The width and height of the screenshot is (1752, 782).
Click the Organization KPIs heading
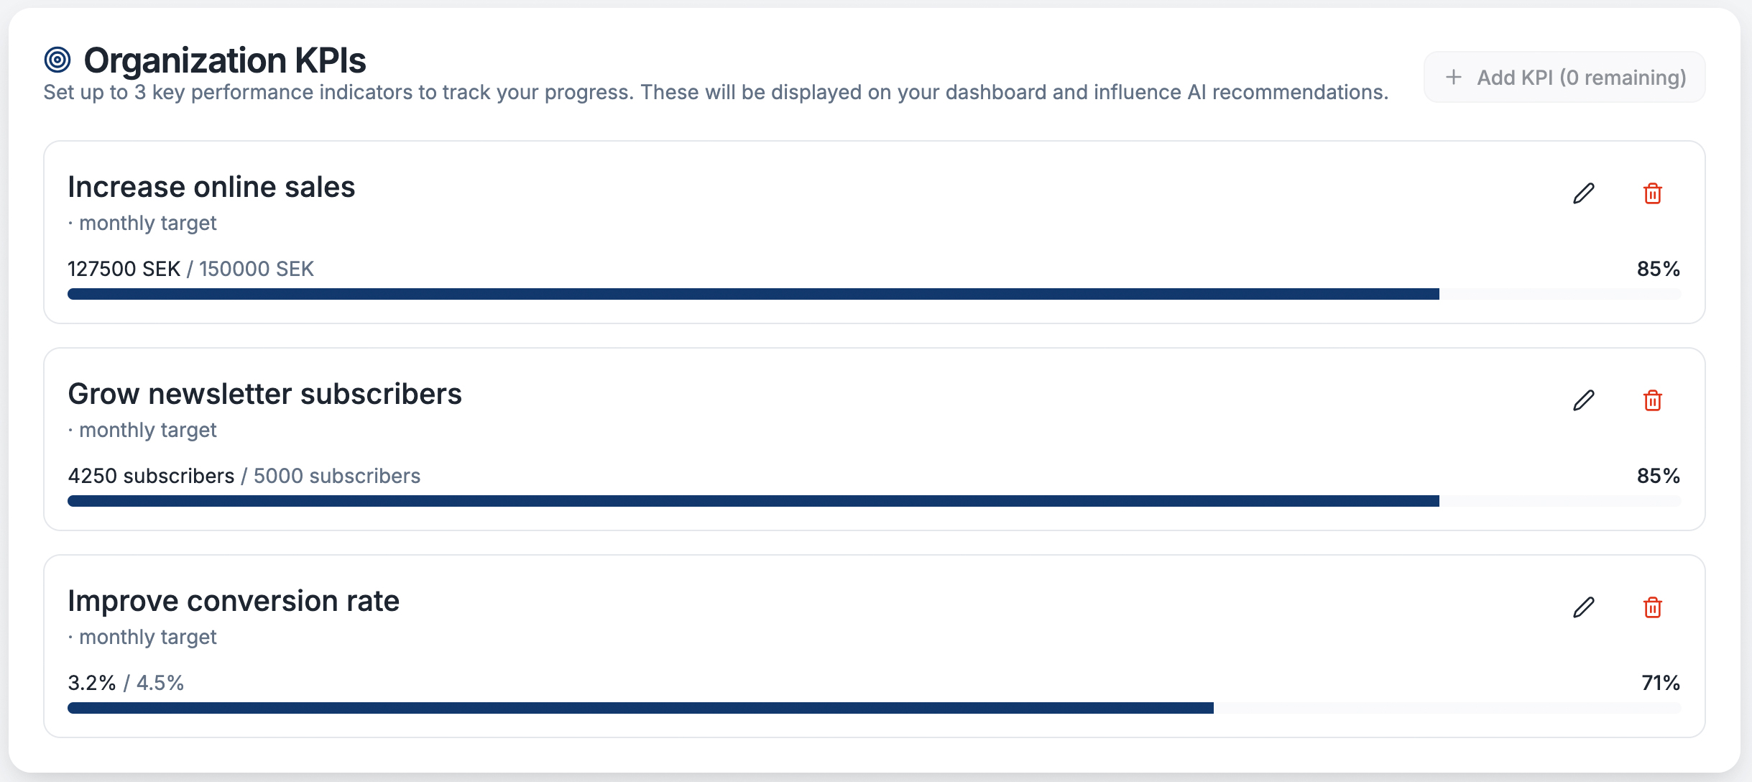pyautogui.click(x=225, y=60)
